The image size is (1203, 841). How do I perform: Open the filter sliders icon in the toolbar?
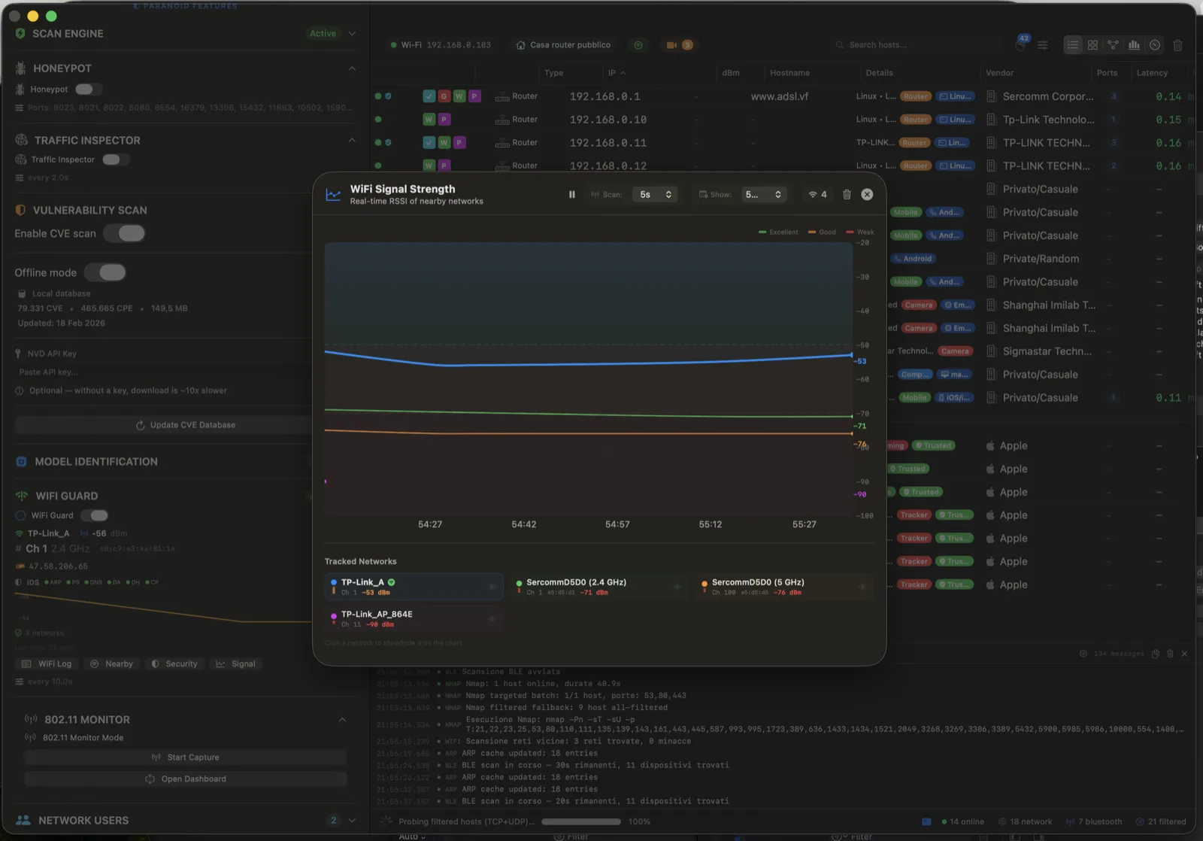pos(1043,45)
